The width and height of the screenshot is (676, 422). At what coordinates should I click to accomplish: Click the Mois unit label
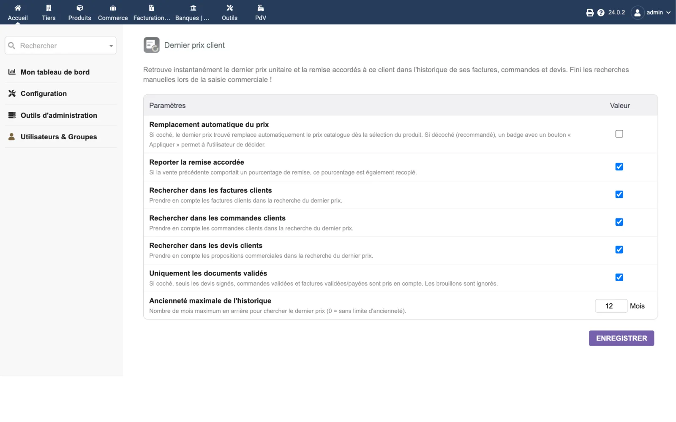coord(637,306)
